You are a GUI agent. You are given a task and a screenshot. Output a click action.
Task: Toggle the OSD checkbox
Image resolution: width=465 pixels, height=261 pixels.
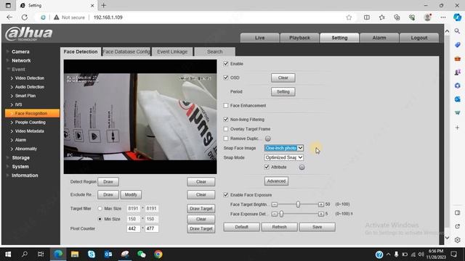226,78
